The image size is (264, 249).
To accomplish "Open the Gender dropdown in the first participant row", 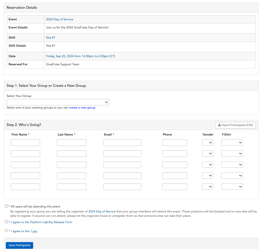I will (x=207, y=142).
